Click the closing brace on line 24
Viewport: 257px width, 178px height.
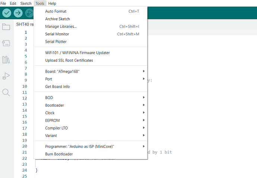point(37,170)
